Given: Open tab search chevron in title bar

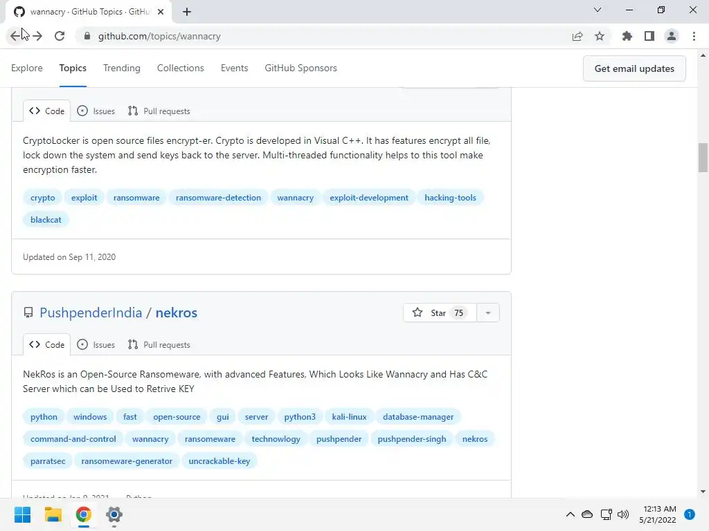Looking at the screenshot, I should pos(598,10).
